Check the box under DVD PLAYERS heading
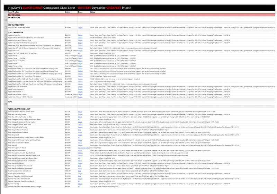Screen dimensions: 277x194 (6, 20)
